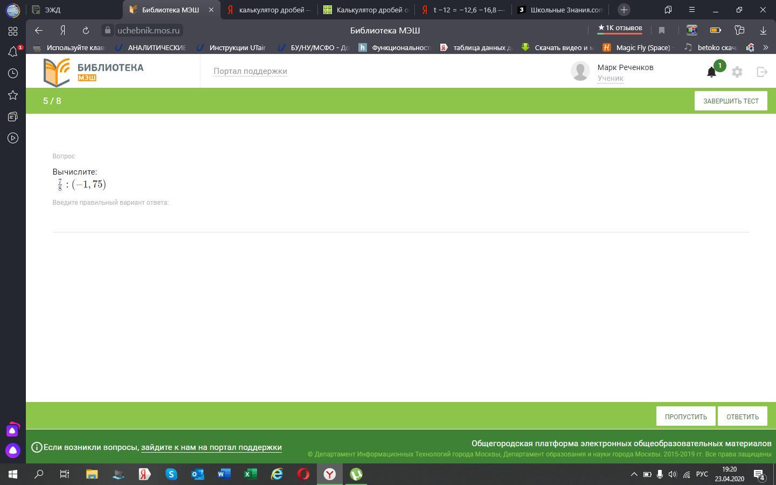The image size is (776, 485).
Task: Switch to the 't −12 = −12,6' tab
Action: point(462,10)
